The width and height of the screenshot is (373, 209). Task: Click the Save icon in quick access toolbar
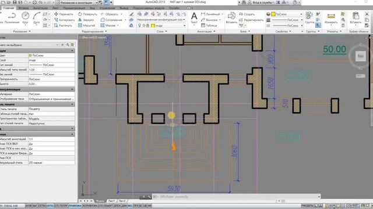[x=15, y=2]
